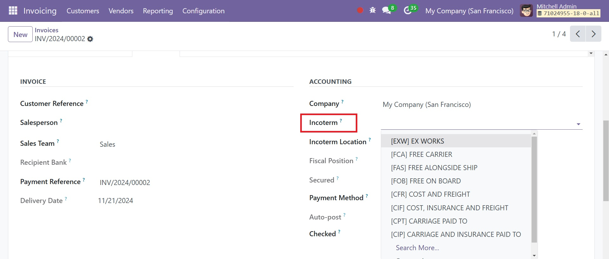Show help tooltip for Delivery Date
This screenshot has height=259, width=609.
click(66, 199)
